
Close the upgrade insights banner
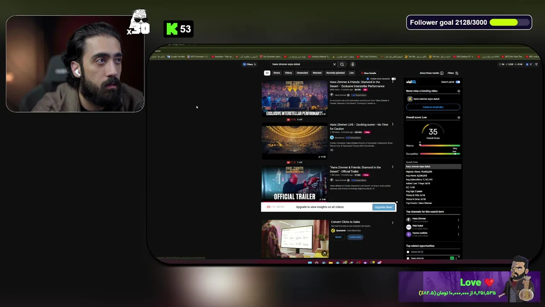[396, 202]
